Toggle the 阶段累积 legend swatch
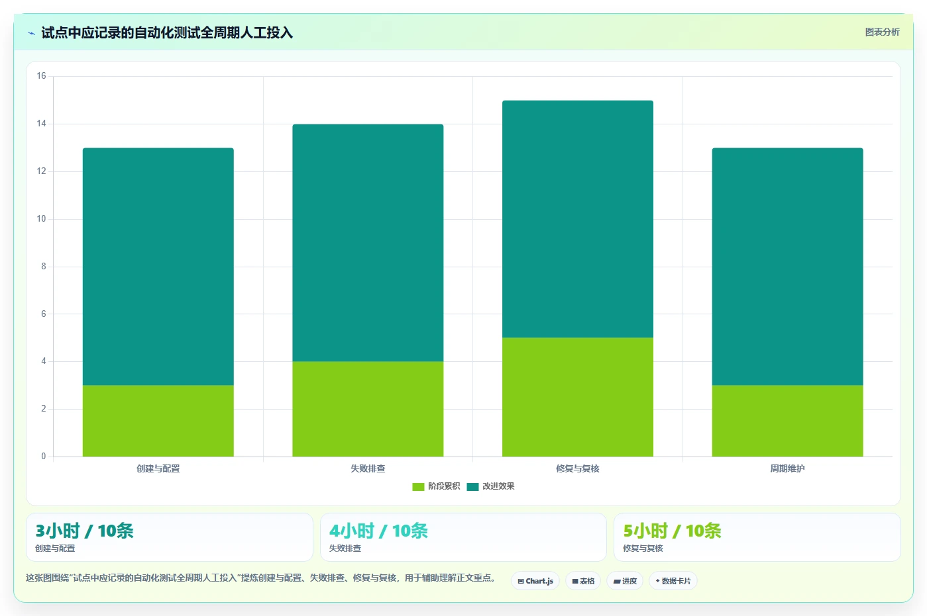The height and width of the screenshot is (616, 927). tap(418, 486)
